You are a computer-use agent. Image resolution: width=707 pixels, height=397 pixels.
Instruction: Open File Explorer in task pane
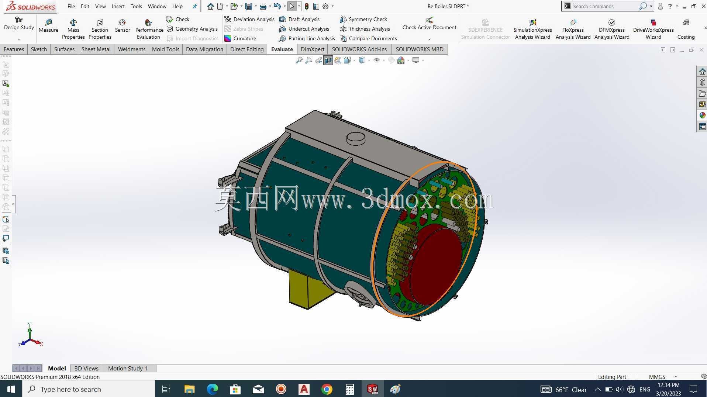tap(702, 93)
